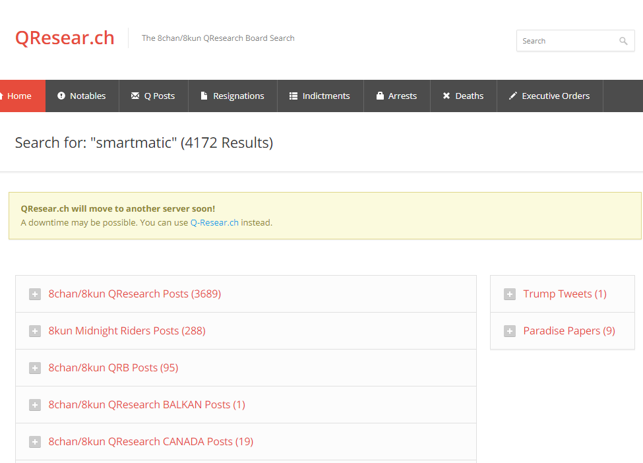The image size is (643, 463).
Task: Click the 'Search for: "smartmatic" (4172 Results)' heading
Action: pyautogui.click(x=144, y=142)
